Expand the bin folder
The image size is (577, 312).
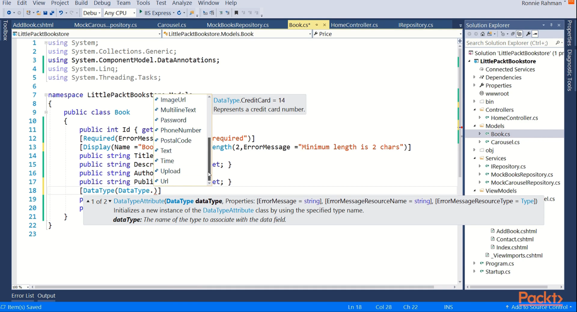tap(474, 102)
